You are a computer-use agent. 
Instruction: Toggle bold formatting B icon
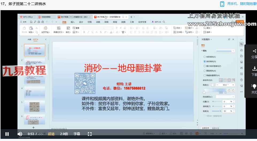(x=84, y=32)
